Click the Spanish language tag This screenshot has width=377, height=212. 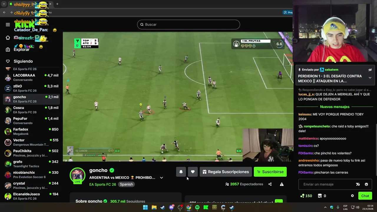[x=126, y=184]
